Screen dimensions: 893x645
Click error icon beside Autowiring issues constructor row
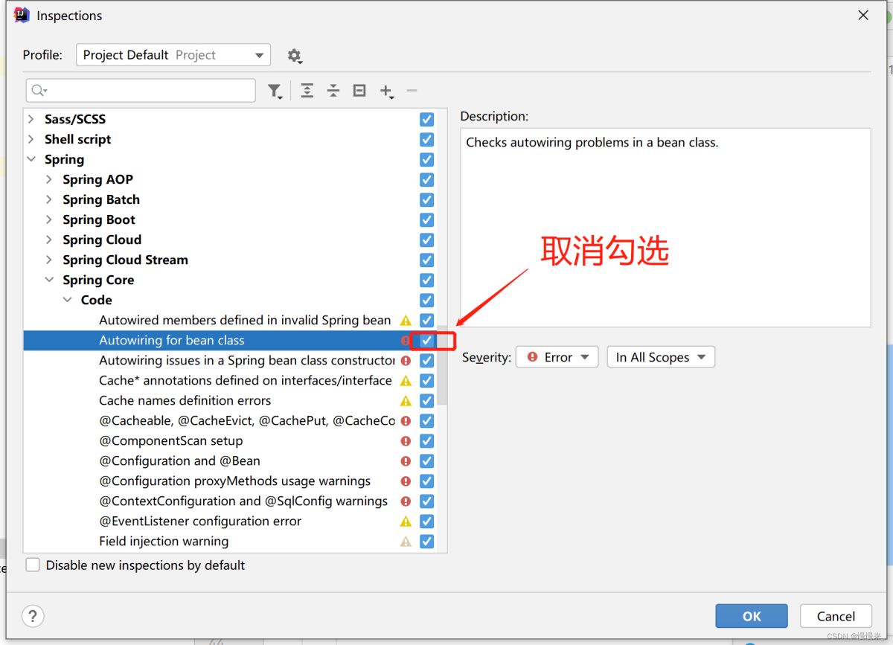(x=406, y=361)
